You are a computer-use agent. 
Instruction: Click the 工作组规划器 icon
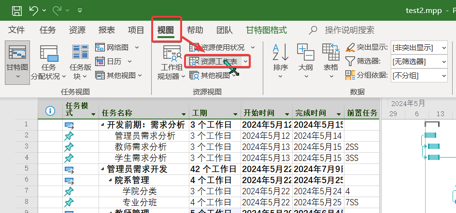[172, 53]
